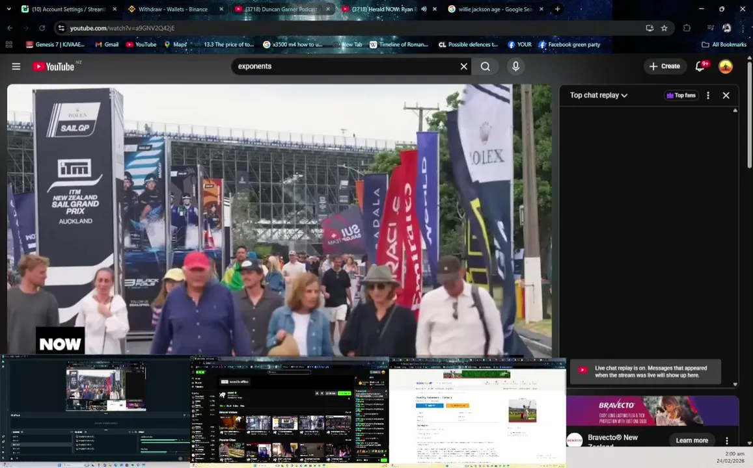Switch to Duncan Garner Podcast tab

pyautogui.click(x=281, y=9)
